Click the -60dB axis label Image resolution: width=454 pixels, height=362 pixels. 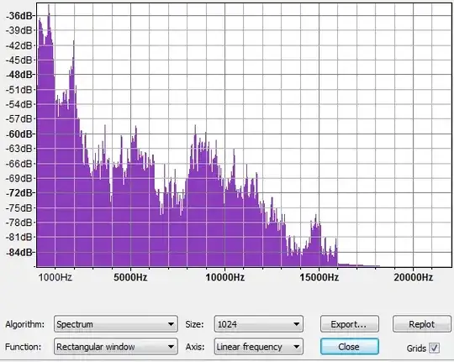(18, 134)
